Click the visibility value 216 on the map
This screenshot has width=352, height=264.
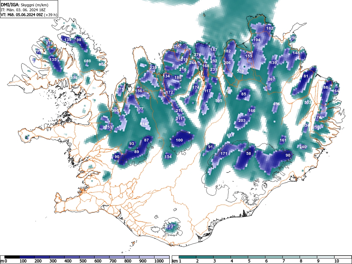(179, 111)
